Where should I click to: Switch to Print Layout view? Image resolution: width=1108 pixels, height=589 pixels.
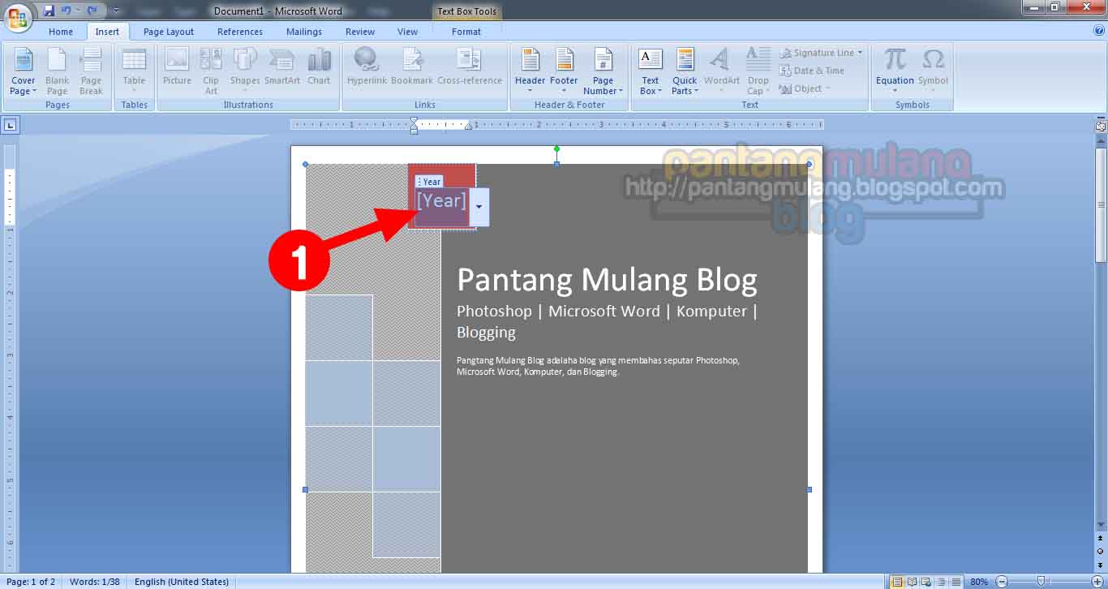click(897, 582)
